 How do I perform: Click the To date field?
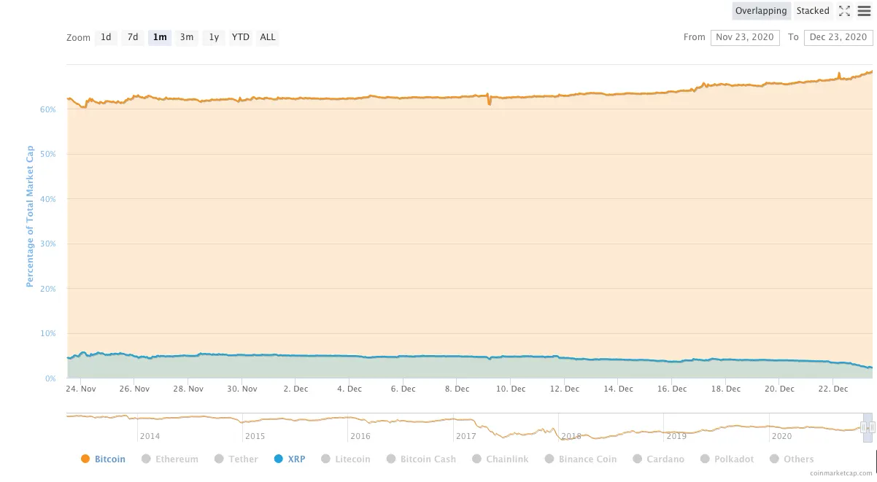pyautogui.click(x=838, y=37)
